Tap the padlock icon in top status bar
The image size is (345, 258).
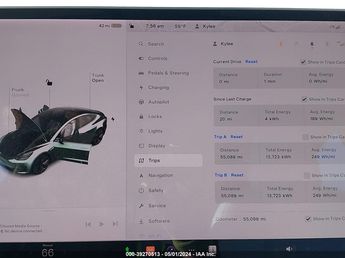point(131,26)
